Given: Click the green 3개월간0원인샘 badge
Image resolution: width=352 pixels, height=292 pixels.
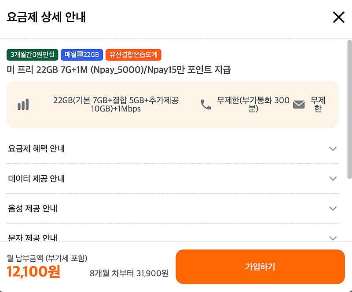Looking at the screenshot, I should click(x=32, y=55).
